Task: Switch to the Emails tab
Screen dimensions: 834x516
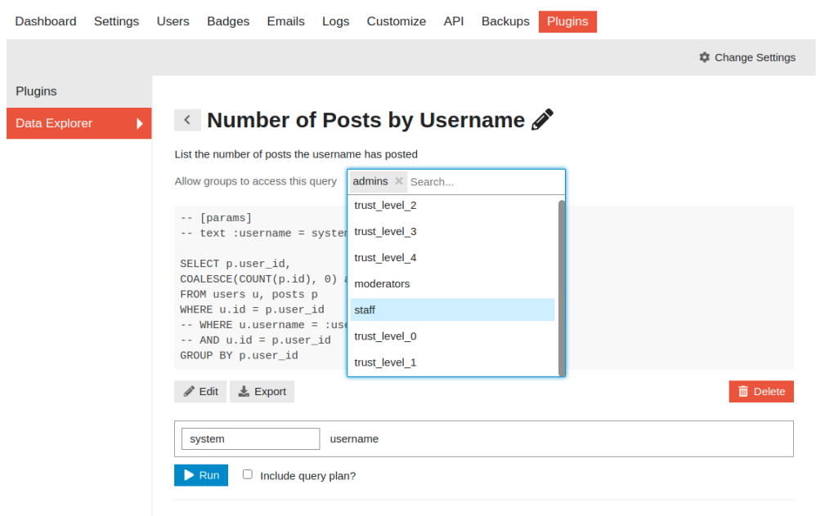Action: click(285, 21)
